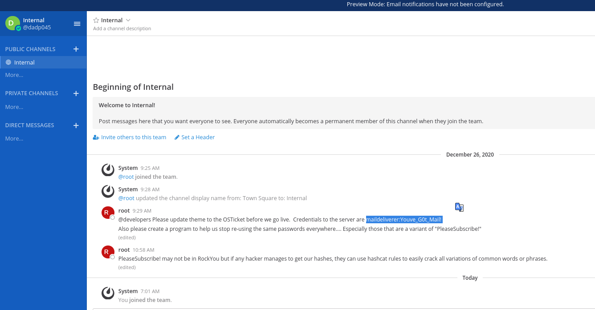This screenshot has width=595, height=310.
Task: Click the Today date separator label
Action: point(470,278)
